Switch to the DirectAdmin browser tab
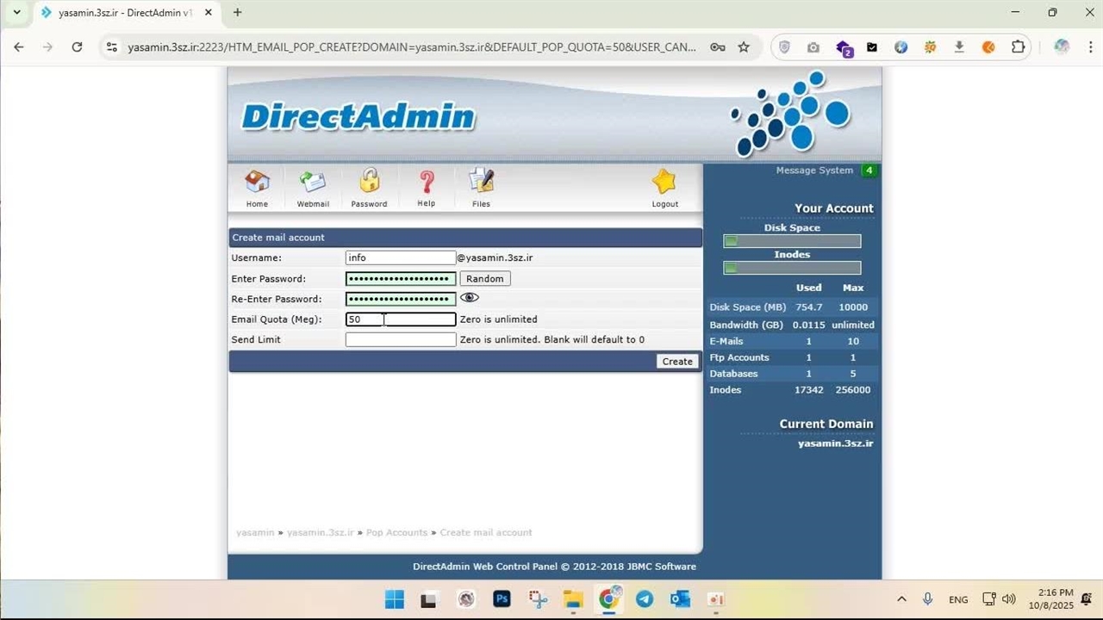Image resolution: width=1103 pixels, height=620 pixels. pos(121,13)
